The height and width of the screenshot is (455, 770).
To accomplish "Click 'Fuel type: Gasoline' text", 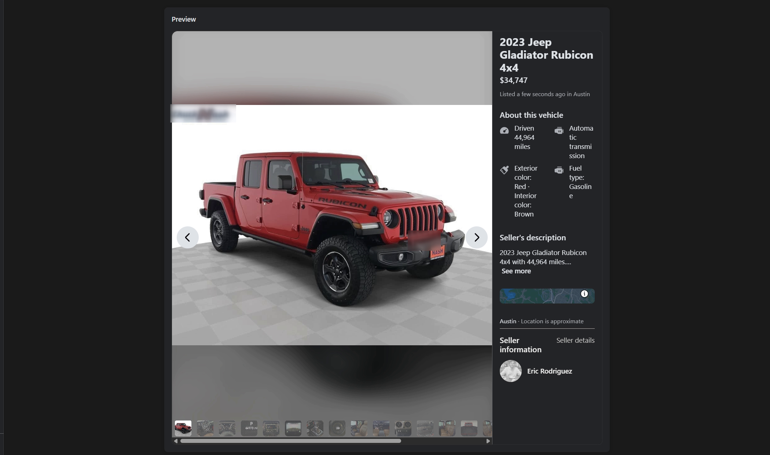I will tap(580, 182).
